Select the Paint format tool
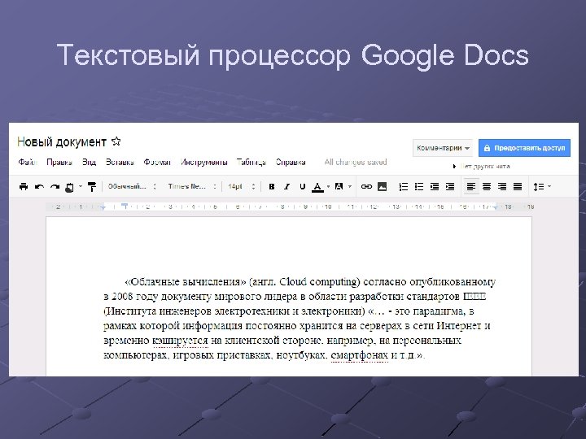The image size is (586, 439). tap(91, 186)
